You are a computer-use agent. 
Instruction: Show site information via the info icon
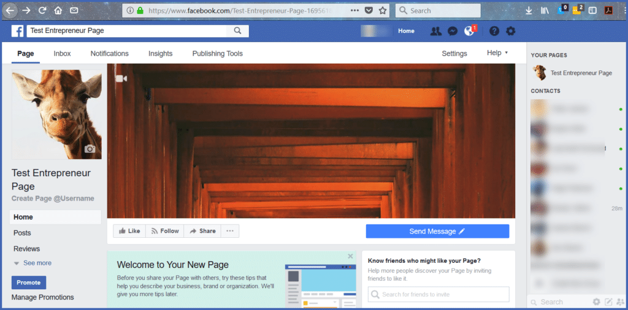[130, 11]
